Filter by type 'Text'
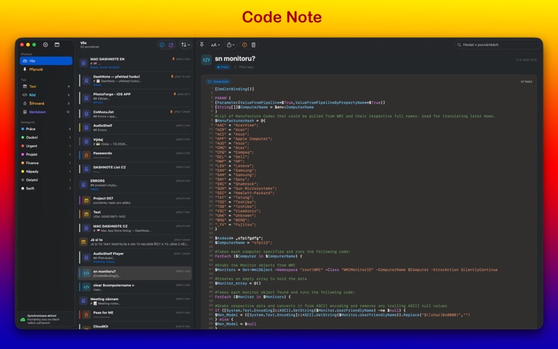Viewport: 558px width, 349px height. [46, 87]
